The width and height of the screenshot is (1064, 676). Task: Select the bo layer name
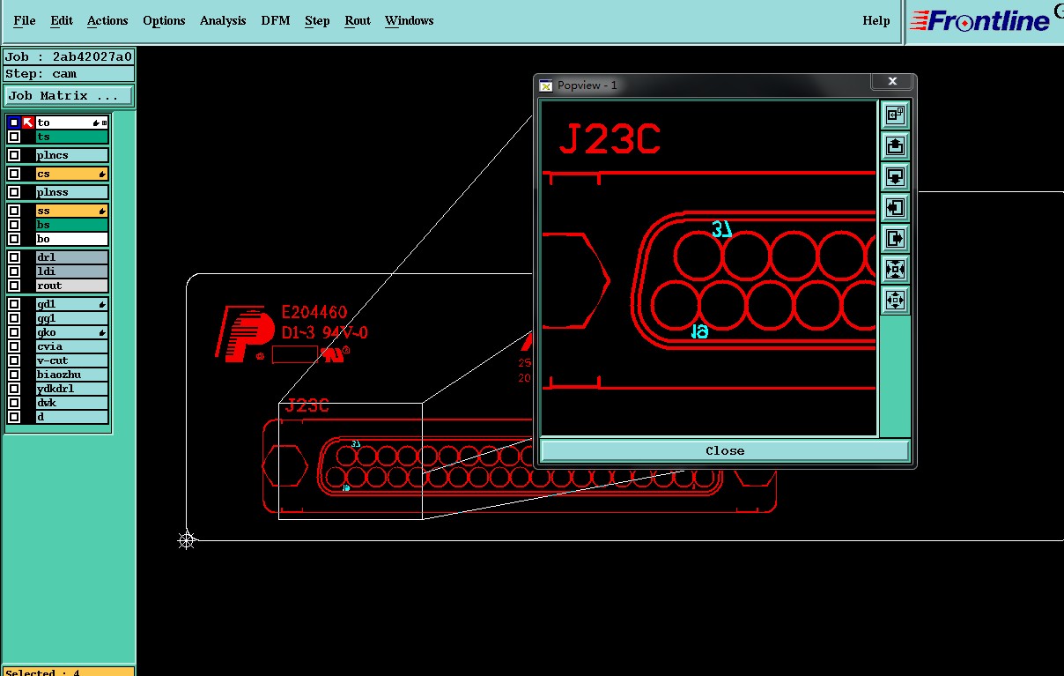point(72,239)
